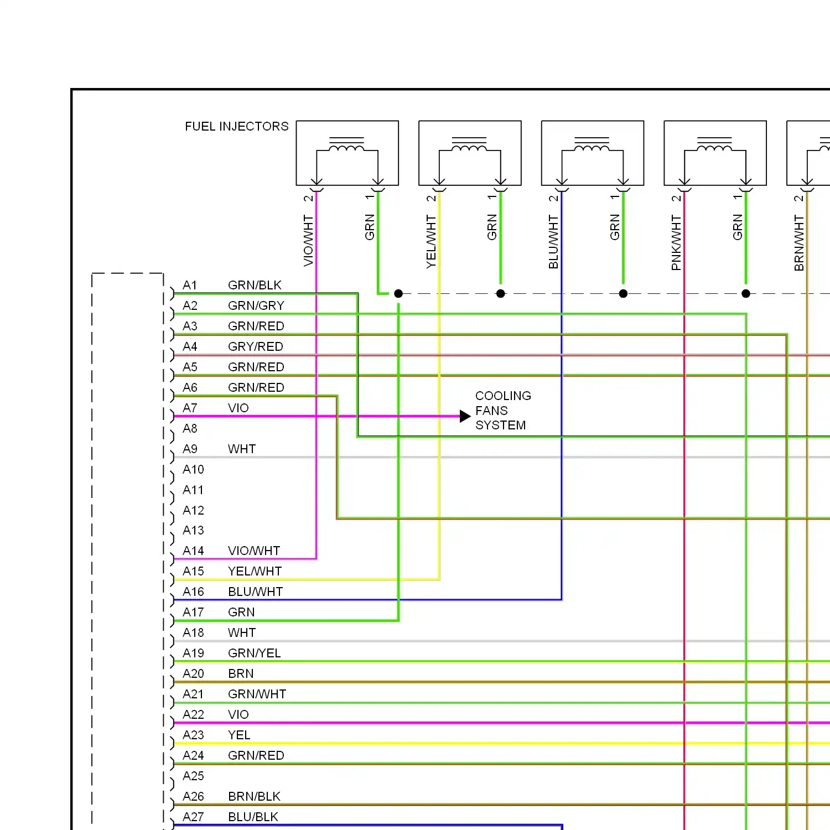Select the GRN/BLK wire color label
Image resolution: width=830 pixels, height=830 pixels.
coord(255,286)
